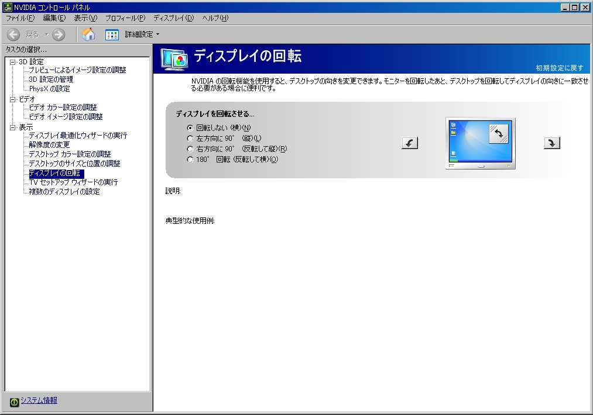
Task: Select 複数のディスプレイの設定 tree item
Action: coord(64,192)
